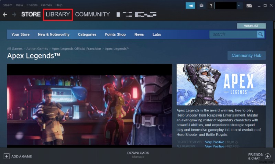Open the Your Store dropdown
The height and width of the screenshot is (164, 275).
(x=20, y=34)
